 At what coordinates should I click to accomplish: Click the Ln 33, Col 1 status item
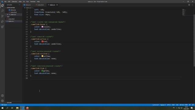tap(156, 105)
